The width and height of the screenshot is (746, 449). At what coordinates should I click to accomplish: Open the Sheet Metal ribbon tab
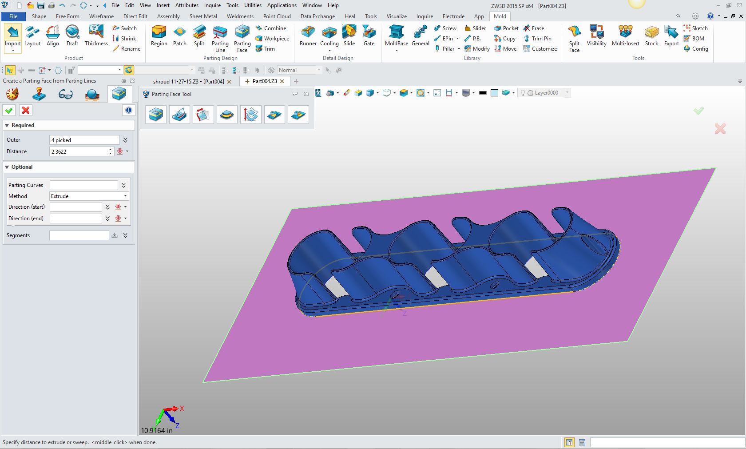pyautogui.click(x=203, y=16)
